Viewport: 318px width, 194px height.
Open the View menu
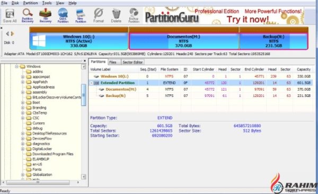[x=60, y=3]
